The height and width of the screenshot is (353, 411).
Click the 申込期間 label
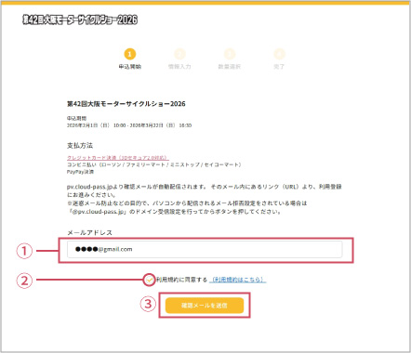(x=76, y=118)
